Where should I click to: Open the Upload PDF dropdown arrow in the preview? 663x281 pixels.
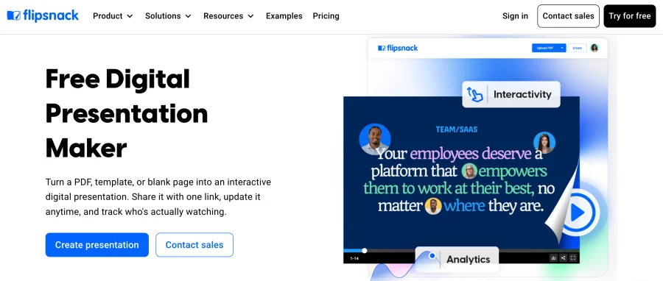[562, 48]
